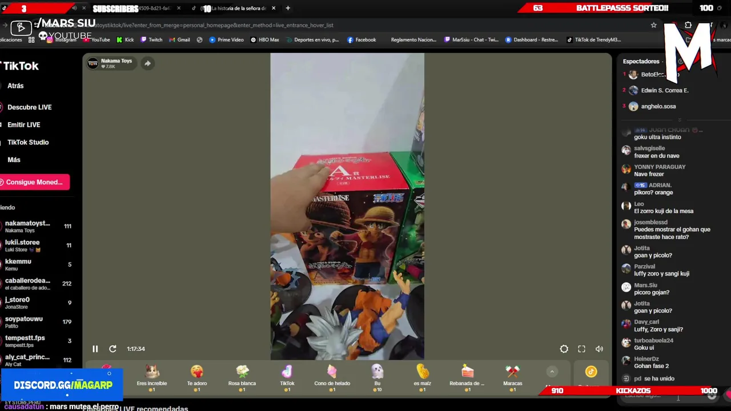This screenshot has height=411, width=731.
Task: Switch to La historia de la señora tab
Action: (234, 8)
